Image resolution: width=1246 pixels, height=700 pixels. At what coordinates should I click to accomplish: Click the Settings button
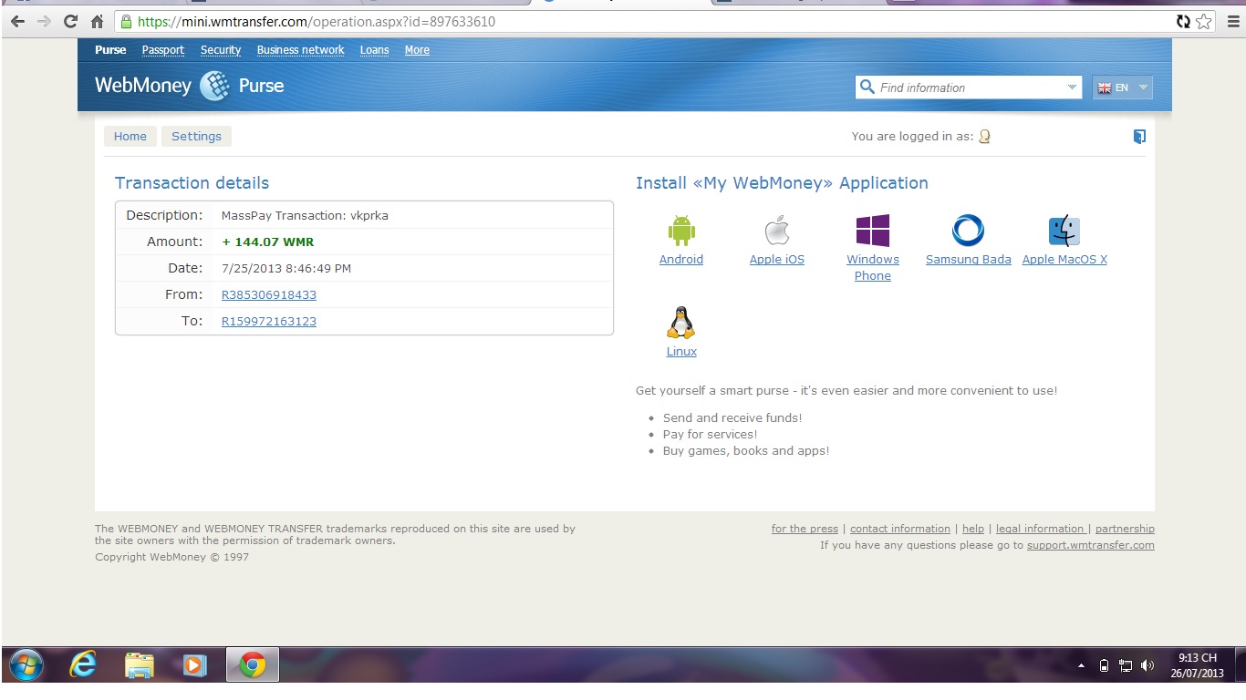click(196, 137)
